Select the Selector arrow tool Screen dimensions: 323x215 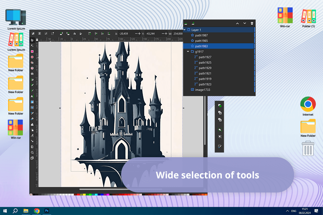click(x=32, y=40)
